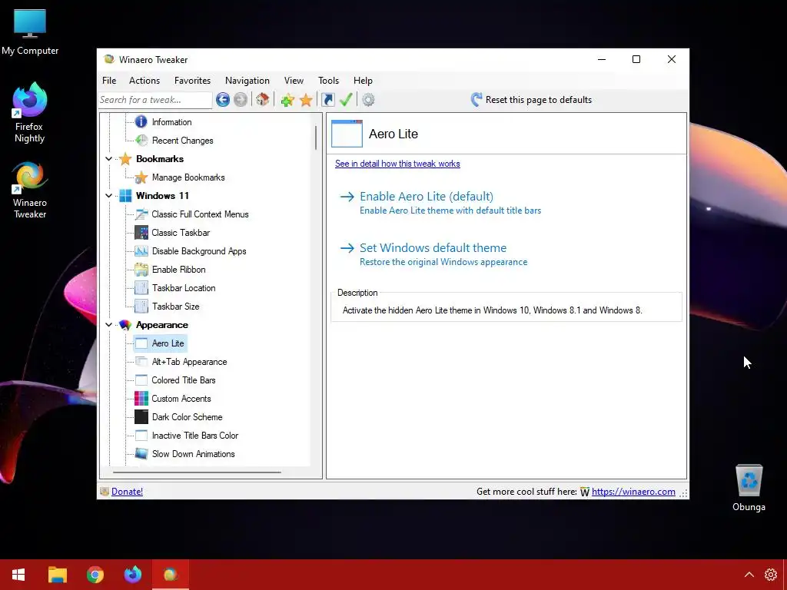Click the Reset page refresh arrow icon
The image size is (787, 590).
(x=477, y=99)
